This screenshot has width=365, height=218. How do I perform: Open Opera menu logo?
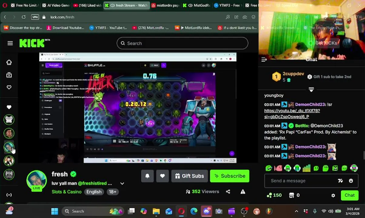[x=5, y=5]
